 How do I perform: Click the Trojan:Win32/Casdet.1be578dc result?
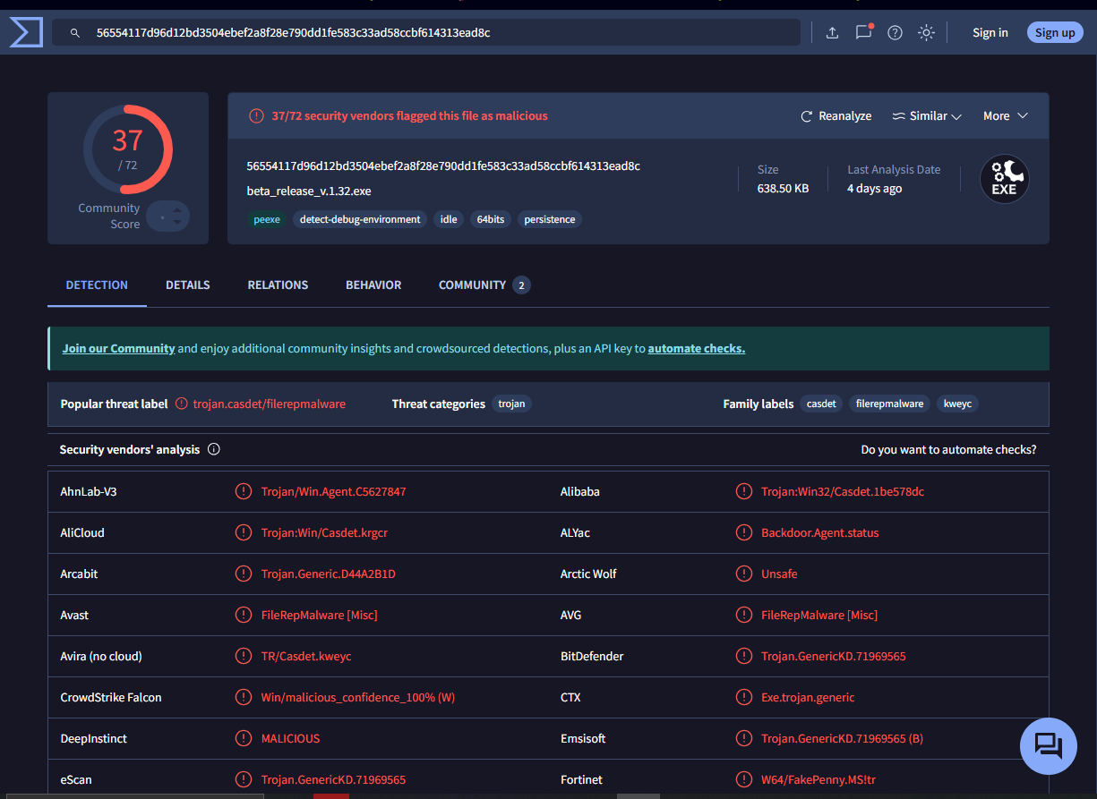[x=843, y=491]
